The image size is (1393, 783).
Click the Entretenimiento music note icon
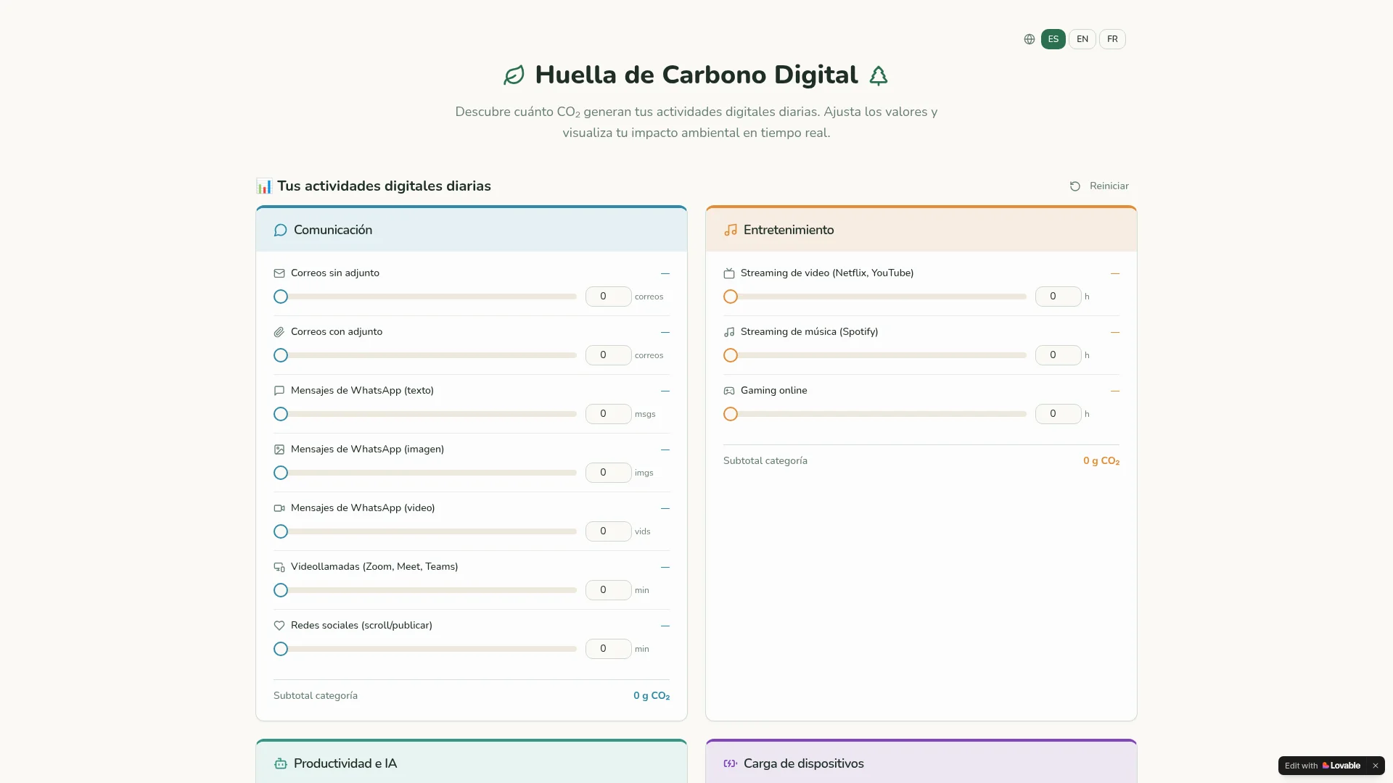(x=731, y=230)
